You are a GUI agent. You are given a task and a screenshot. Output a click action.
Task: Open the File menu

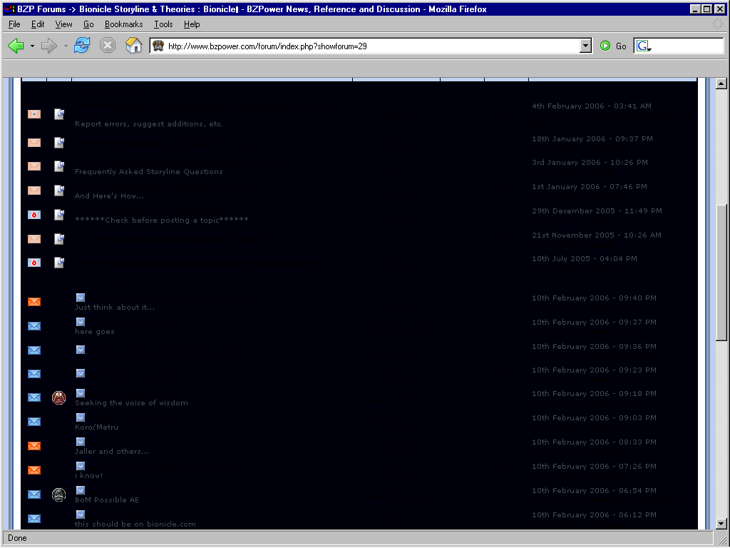pyautogui.click(x=14, y=24)
